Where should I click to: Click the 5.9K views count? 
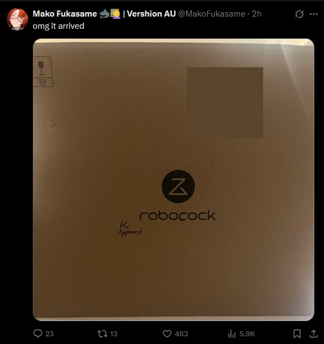[x=247, y=334]
